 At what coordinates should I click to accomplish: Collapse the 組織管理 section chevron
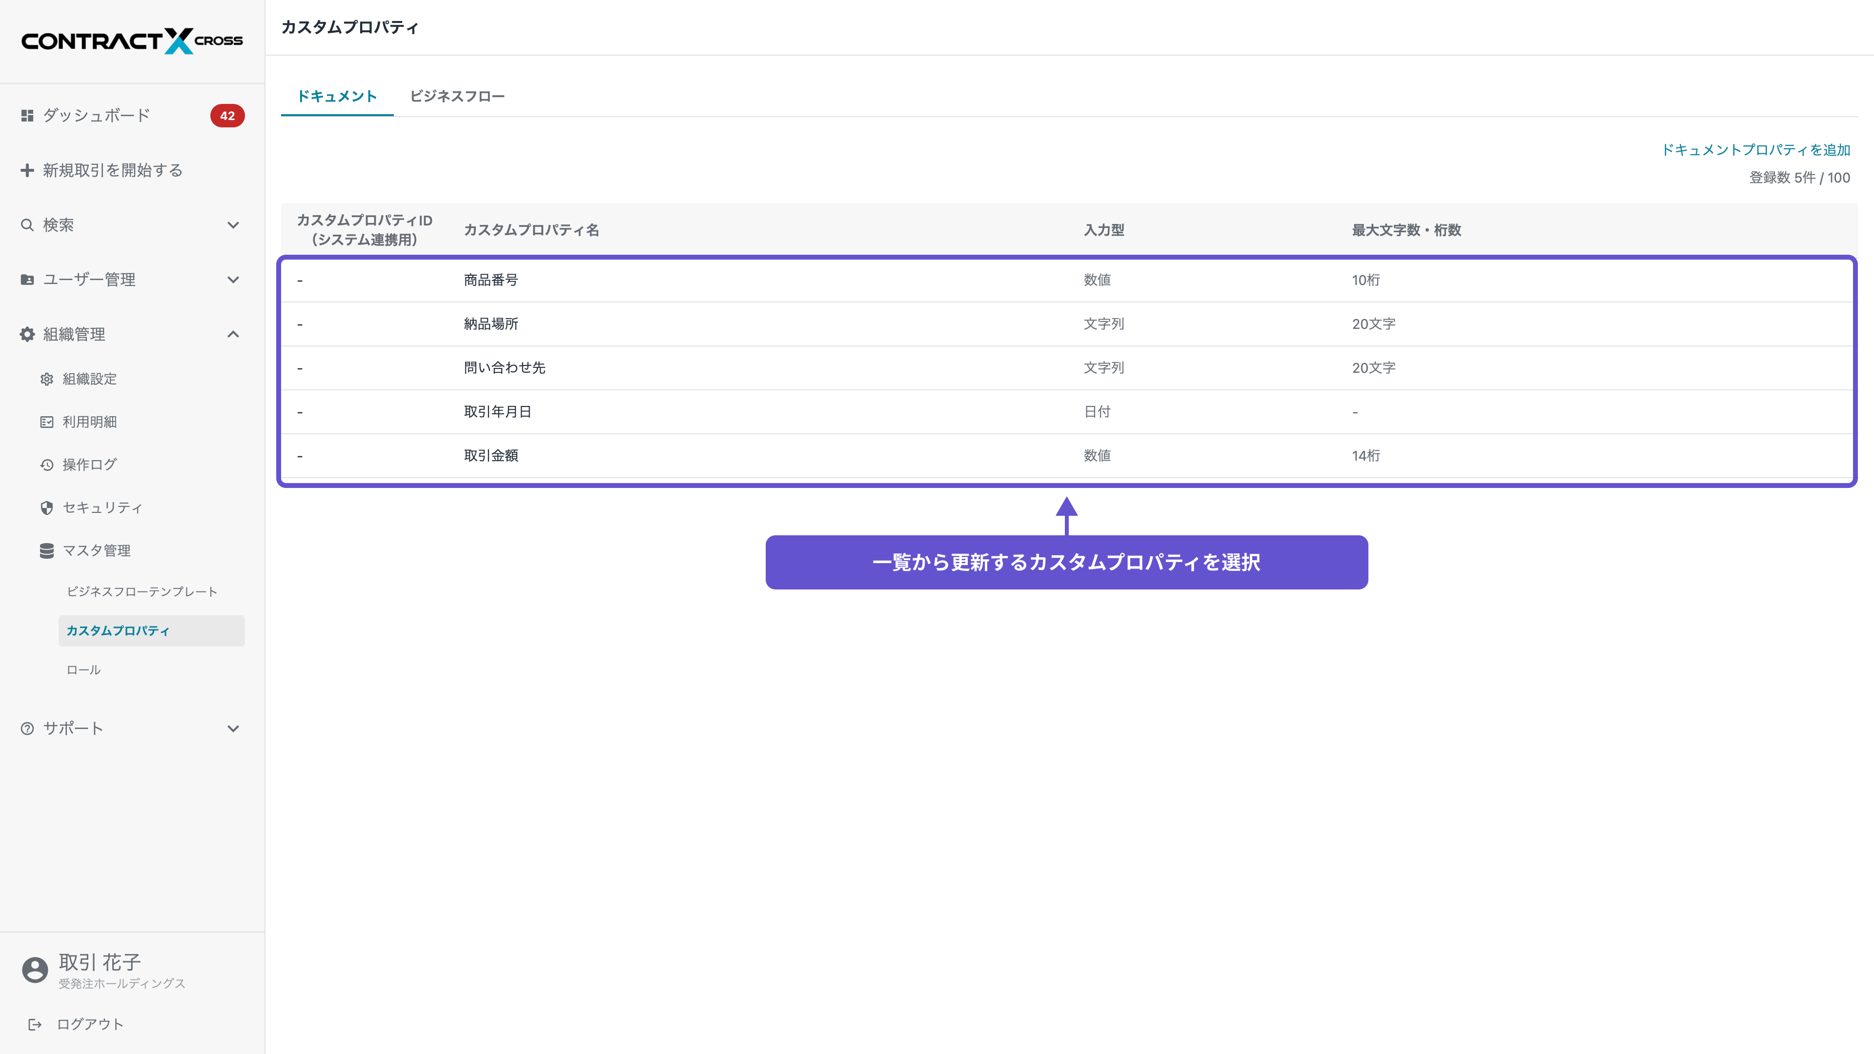click(x=233, y=334)
